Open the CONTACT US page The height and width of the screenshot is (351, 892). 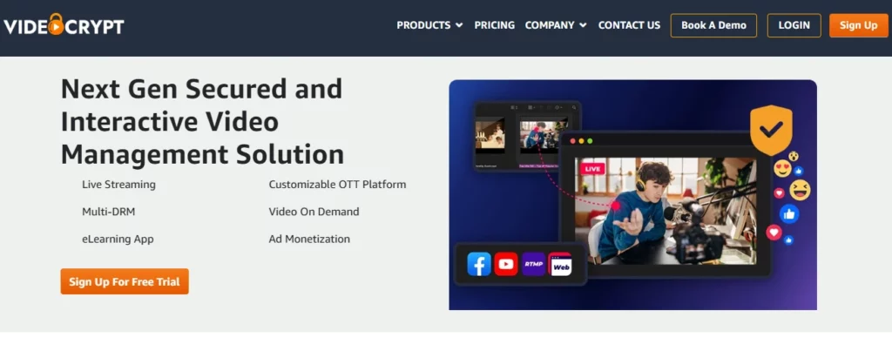coord(629,25)
